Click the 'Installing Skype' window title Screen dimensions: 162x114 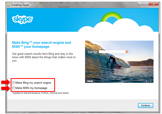pyautogui.click(x=20, y=5)
